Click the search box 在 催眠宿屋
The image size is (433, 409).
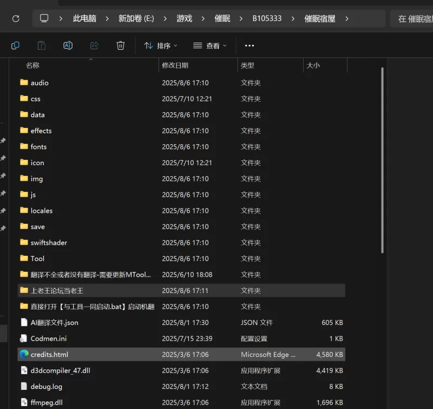[411, 19]
